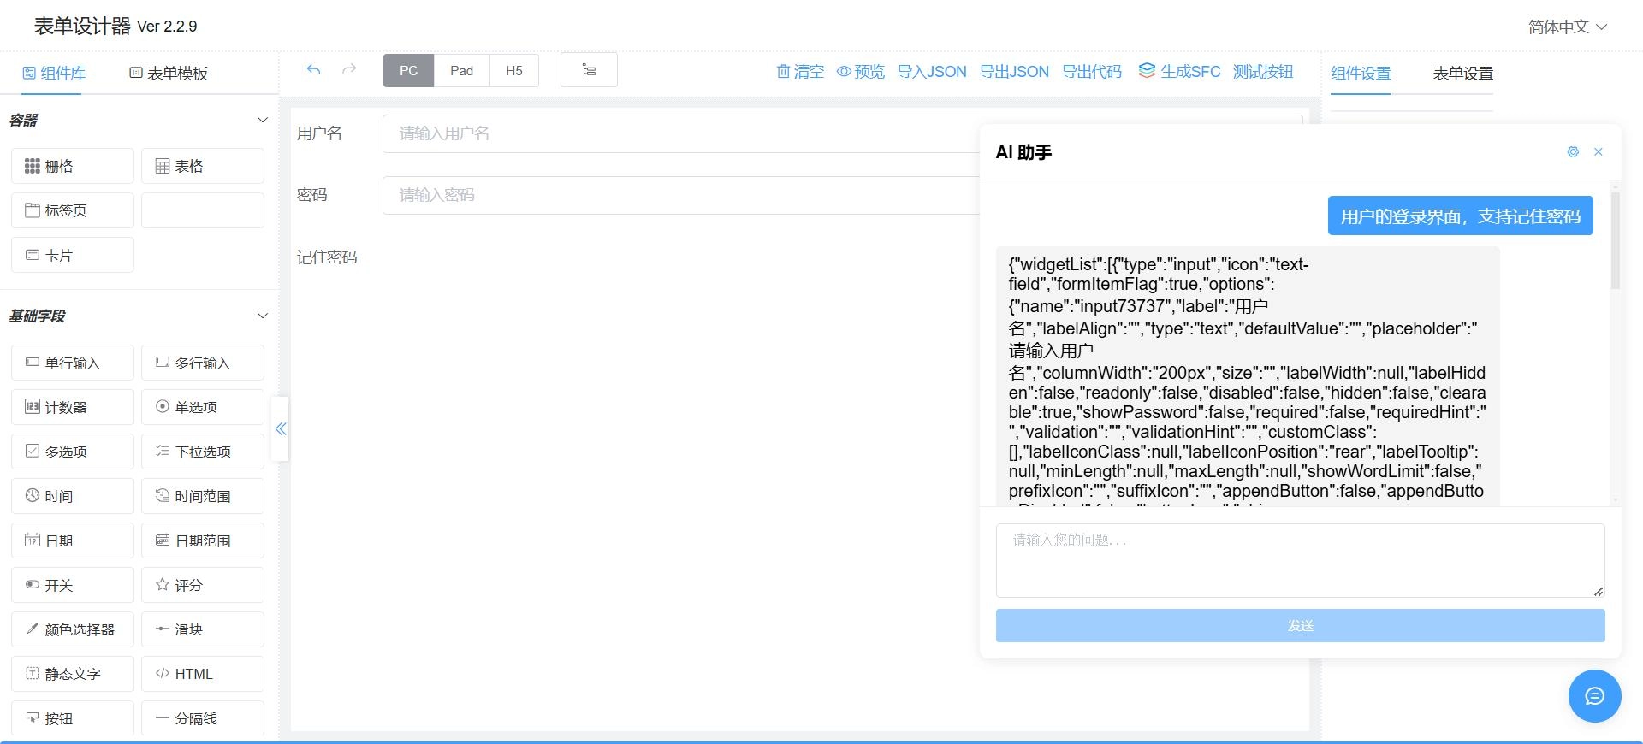Open the component hierarchy tree icon
This screenshot has width=1643, height=744.
point(589,70)
